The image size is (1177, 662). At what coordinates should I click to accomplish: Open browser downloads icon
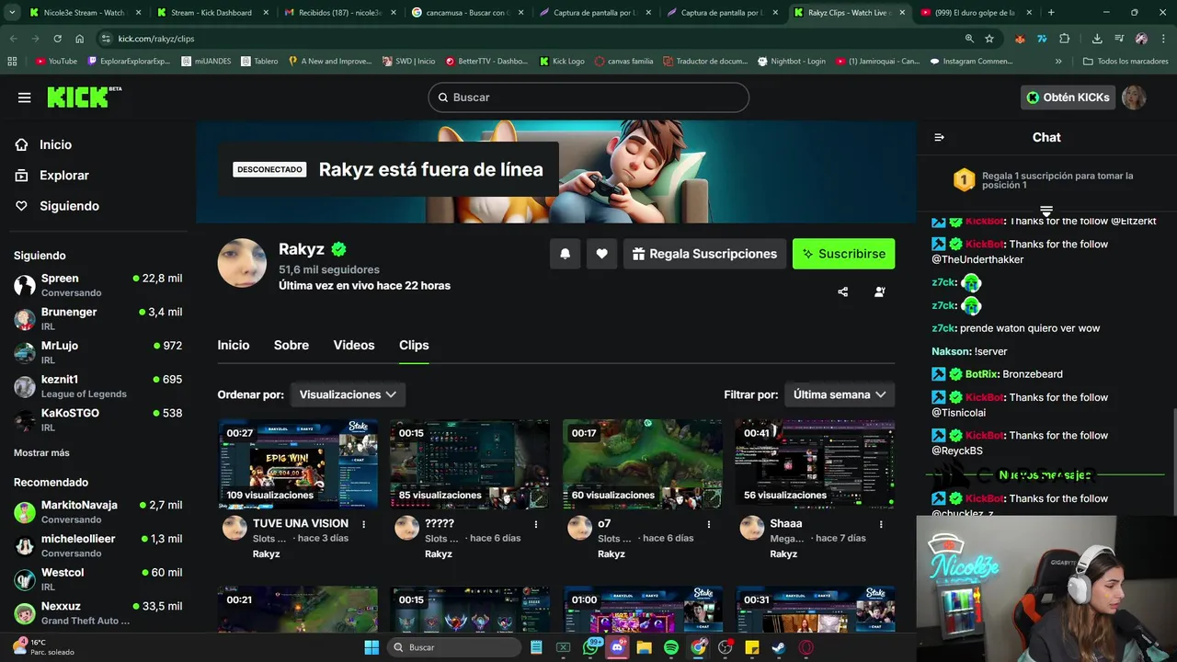click(x=1097, y=39)
